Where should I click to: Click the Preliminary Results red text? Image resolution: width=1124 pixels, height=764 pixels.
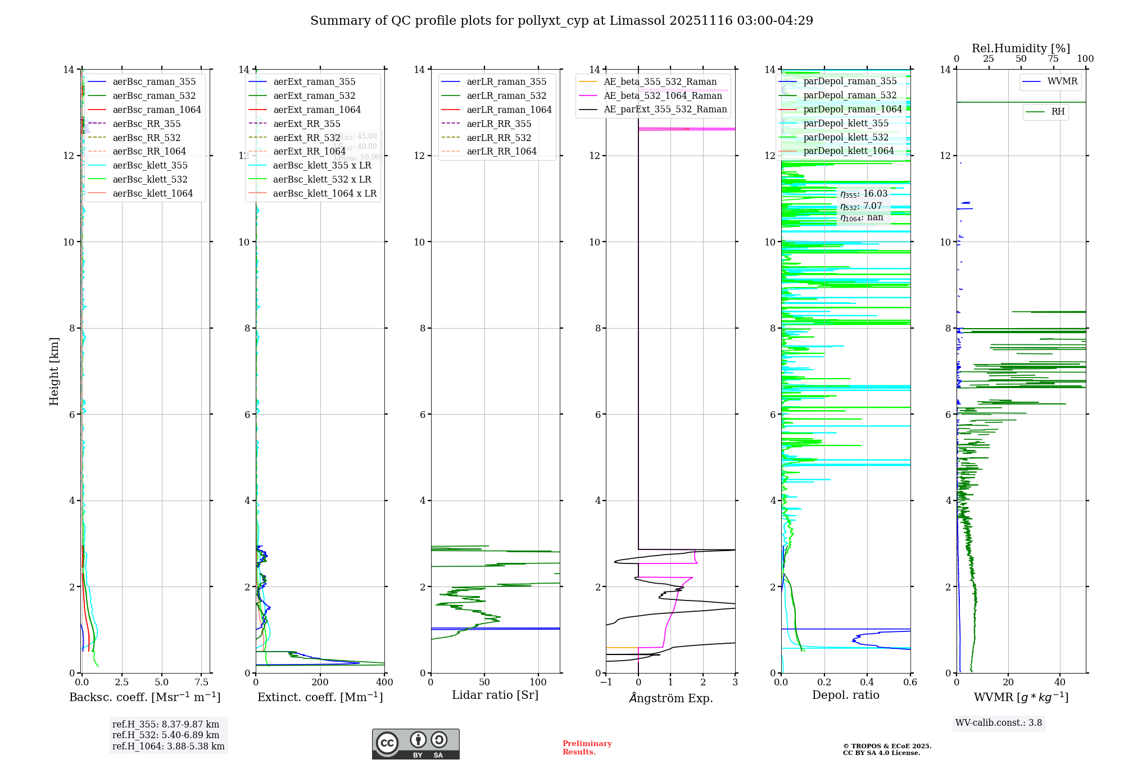(x=587, y=748)
